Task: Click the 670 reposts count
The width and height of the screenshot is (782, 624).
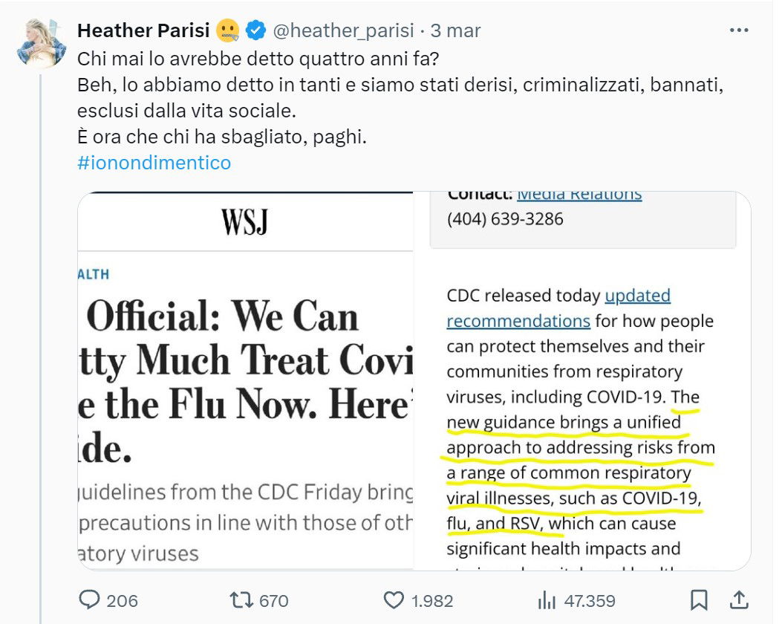Action: 274,600
